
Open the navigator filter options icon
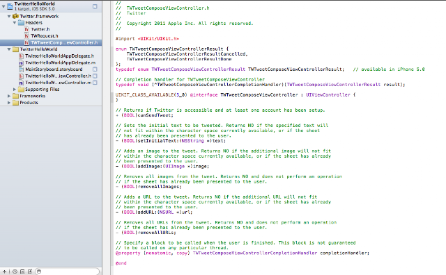tap(39, 272)
